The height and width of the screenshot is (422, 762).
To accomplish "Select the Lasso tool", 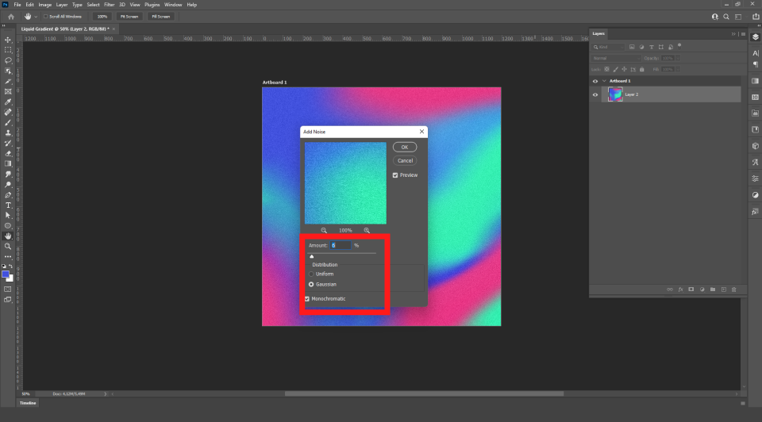I will pyautogui.click(x=8, y=61).
